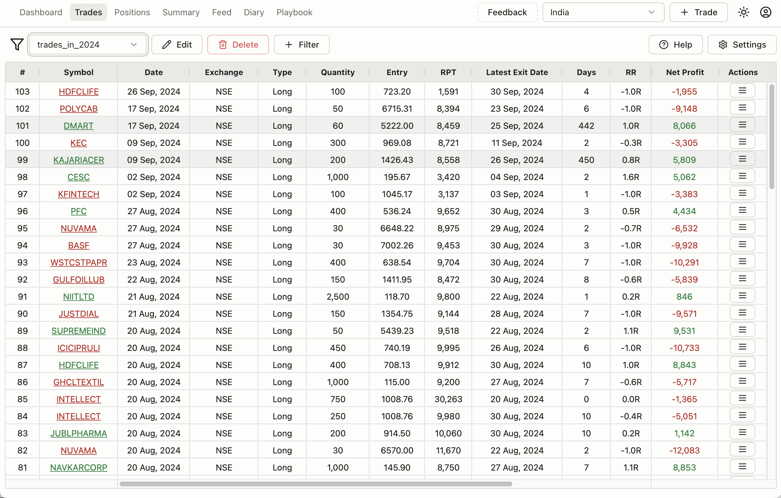Open actions menu for DMART trade 101
The width and height of the screenshot is (781, 498).
click(x=742, y=125)
